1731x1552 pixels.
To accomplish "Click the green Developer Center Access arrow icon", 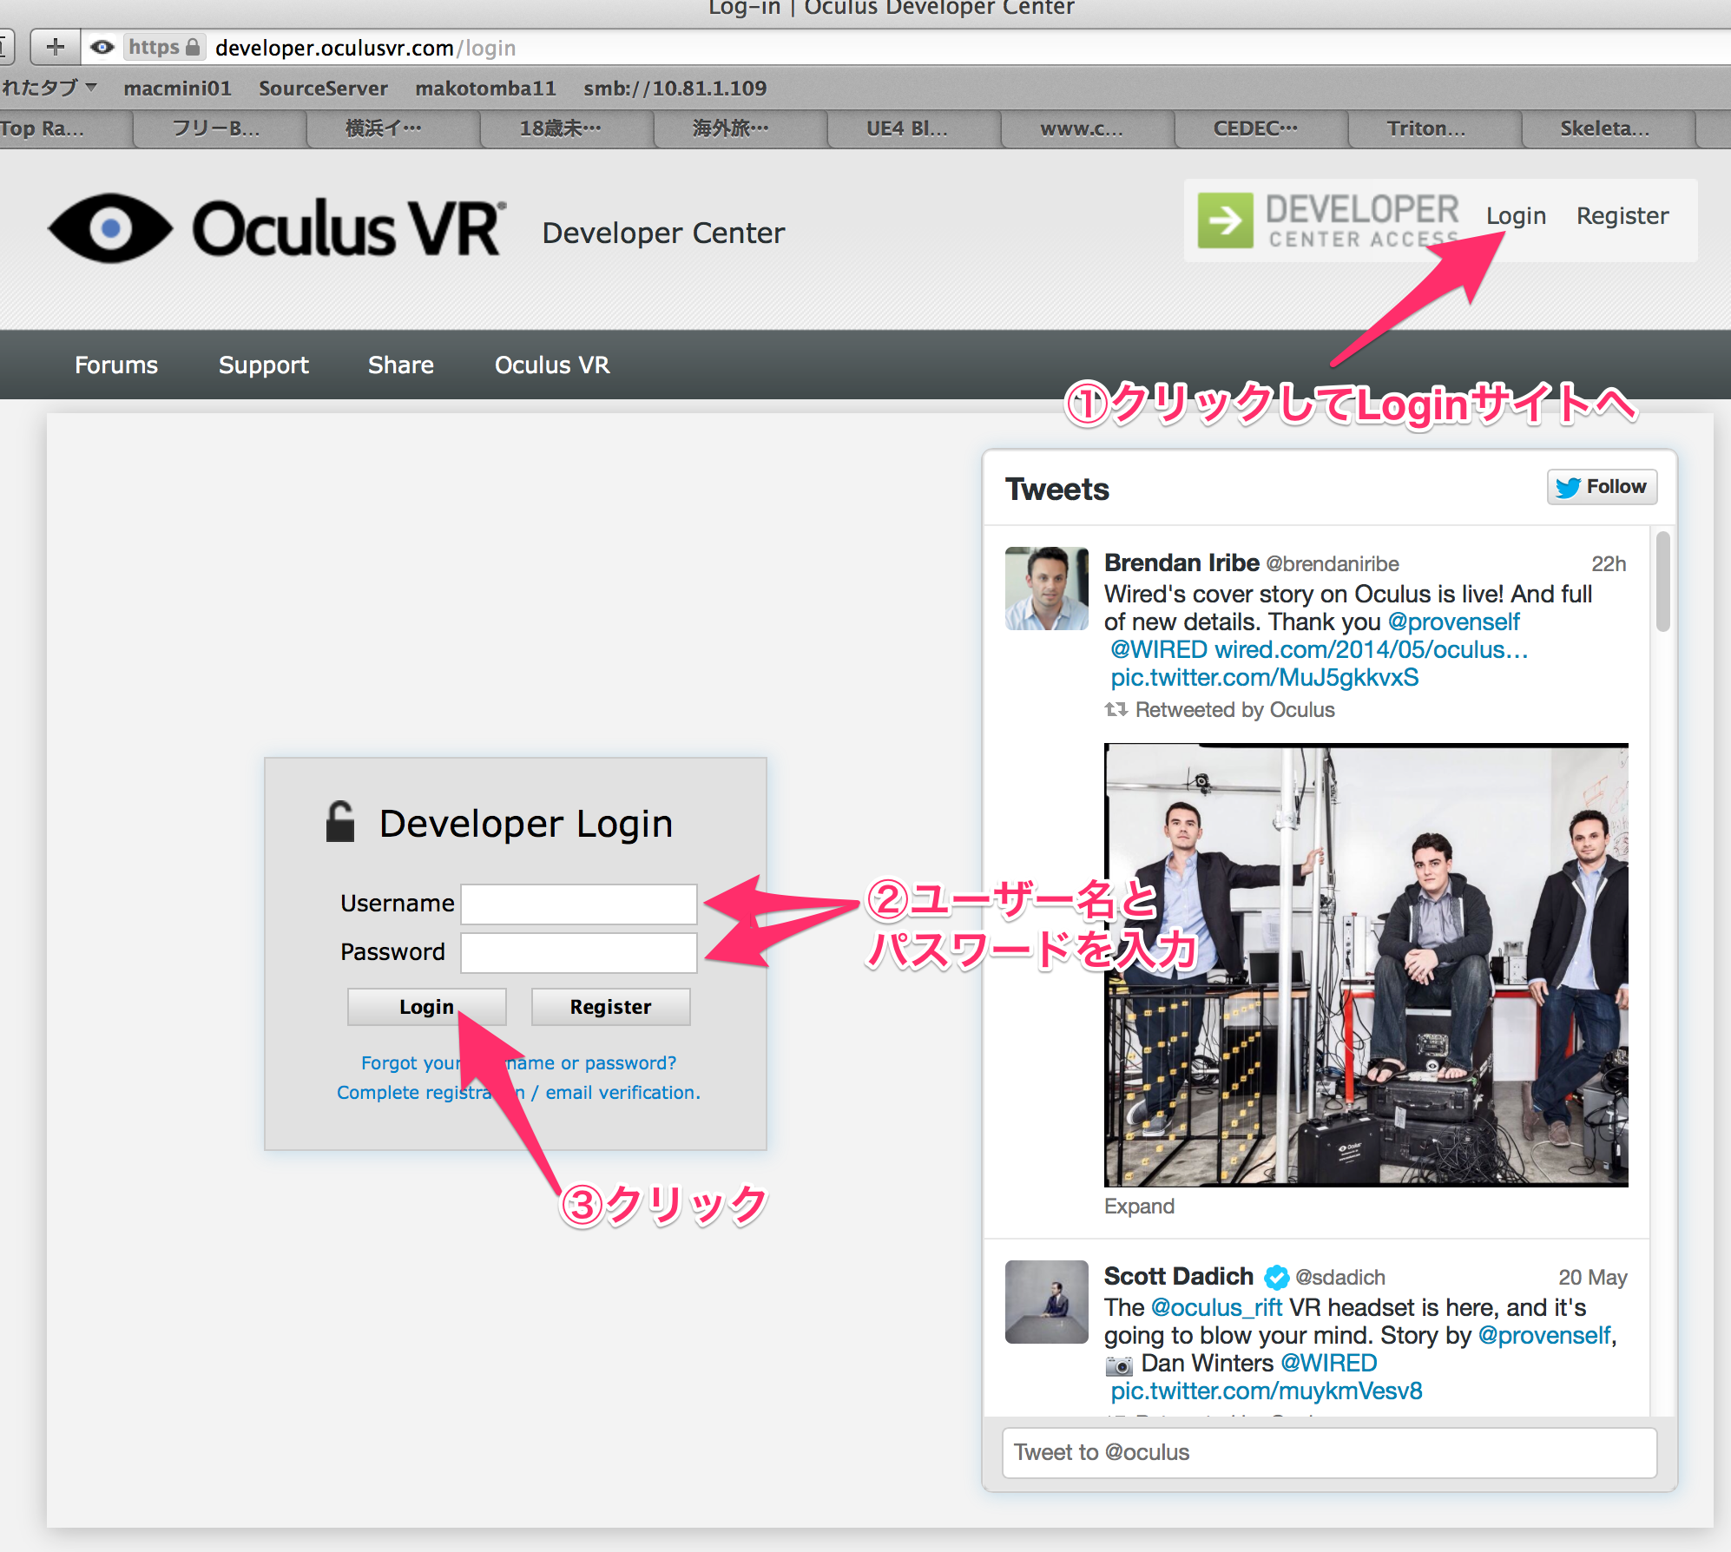I will [x=1225, y=220].
